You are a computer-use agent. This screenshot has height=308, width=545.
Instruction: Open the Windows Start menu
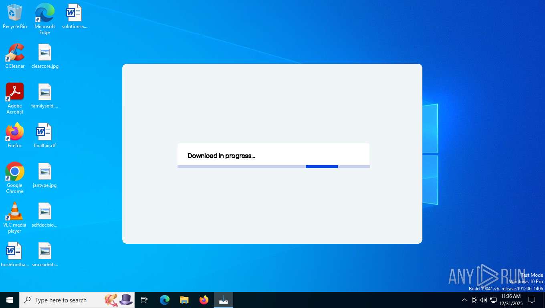click(10, 300)
